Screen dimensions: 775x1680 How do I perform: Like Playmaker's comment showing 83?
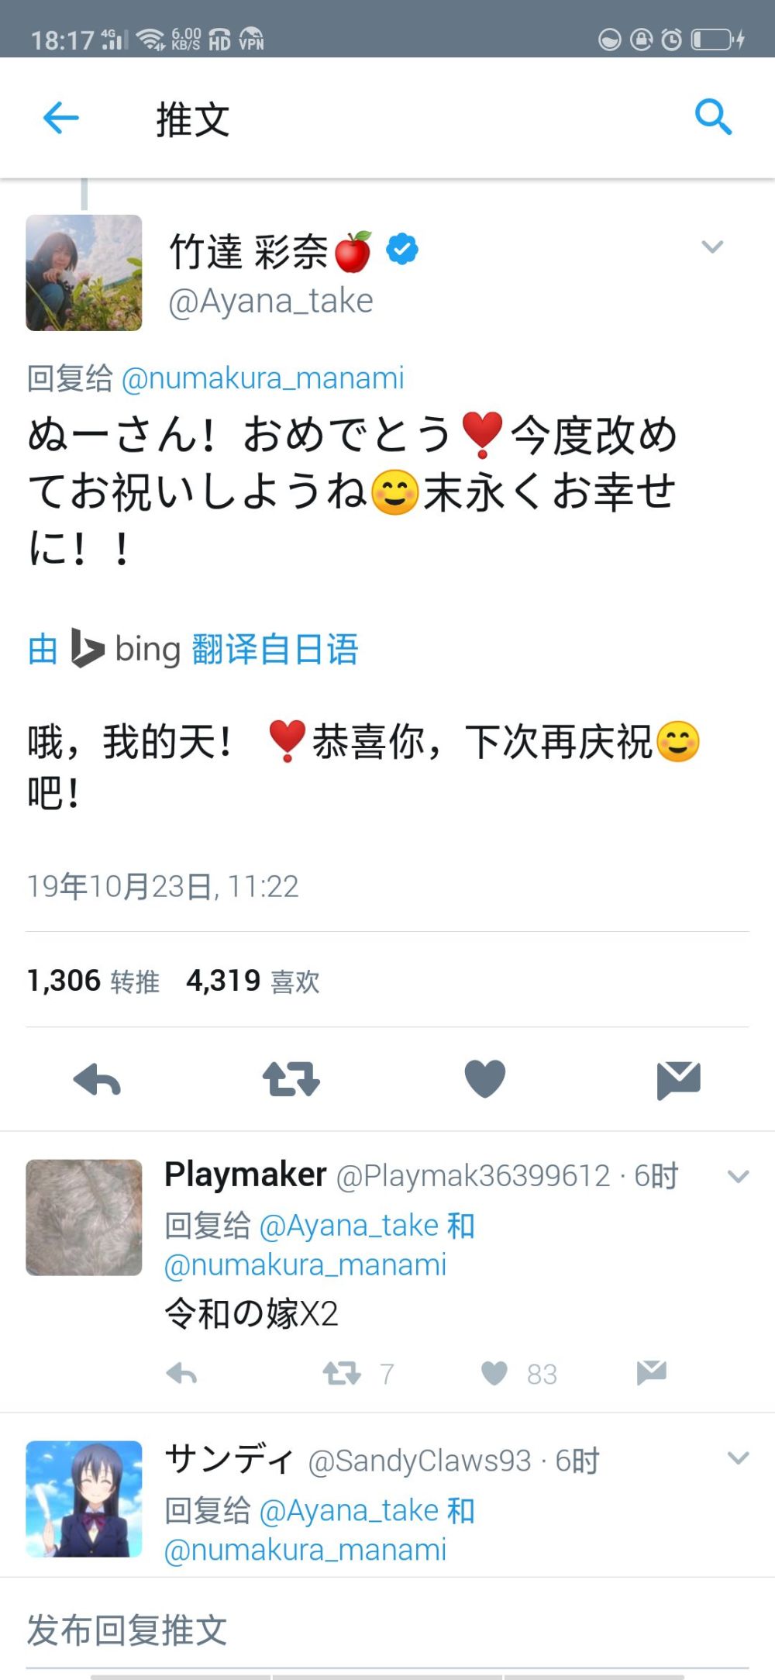(494, 1374)
